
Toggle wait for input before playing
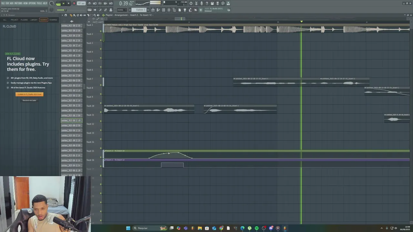(x=95, y=3)
